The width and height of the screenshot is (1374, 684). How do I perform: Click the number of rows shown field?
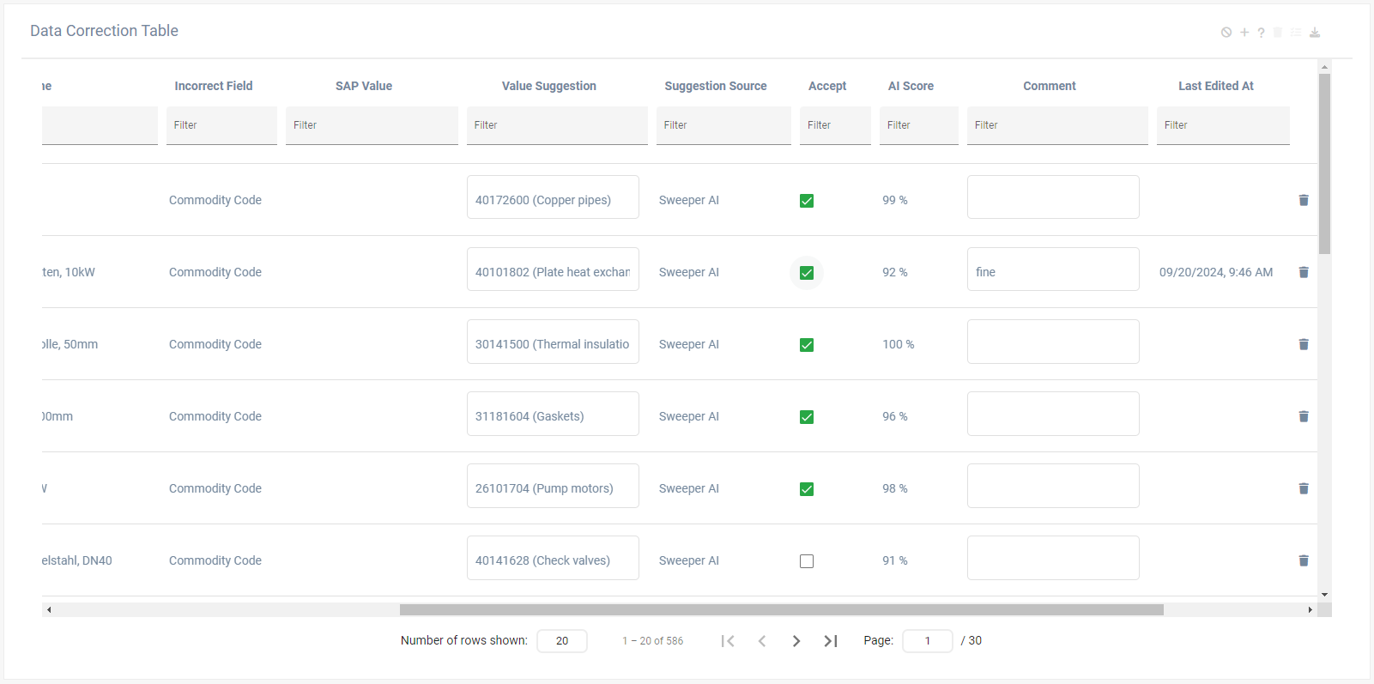(x=562, y=641)
